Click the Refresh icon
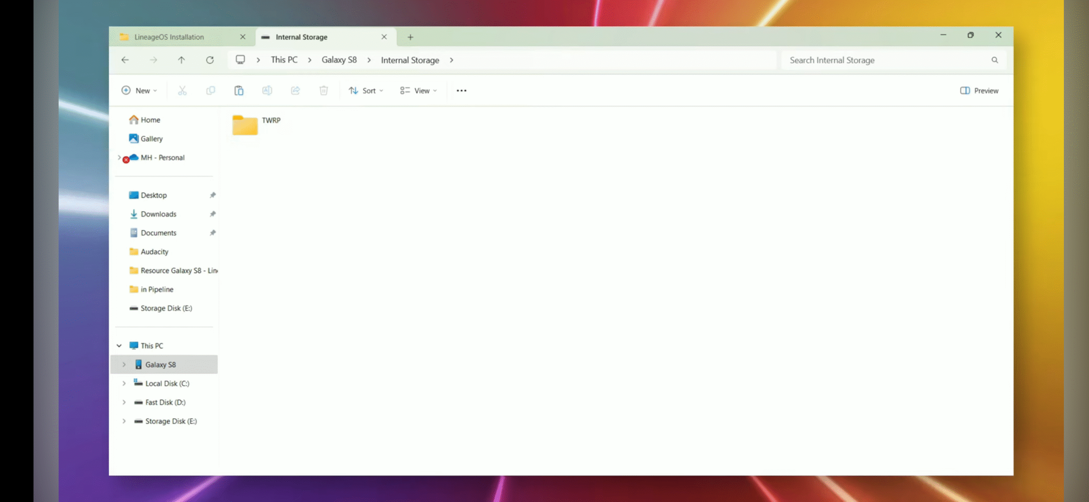The width and height of the screenshot is (1089, 502). point(210,60)
